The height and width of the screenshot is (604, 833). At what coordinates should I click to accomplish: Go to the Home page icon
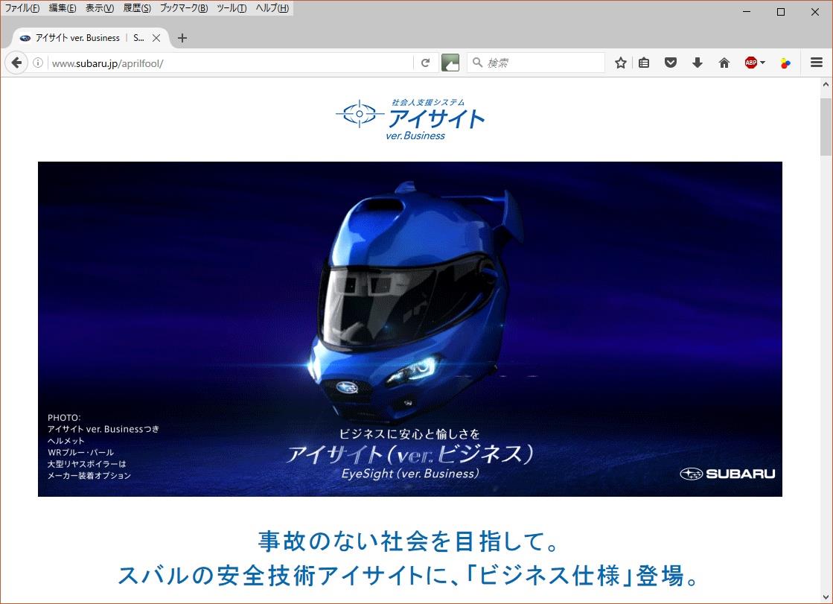pos(724,63)
